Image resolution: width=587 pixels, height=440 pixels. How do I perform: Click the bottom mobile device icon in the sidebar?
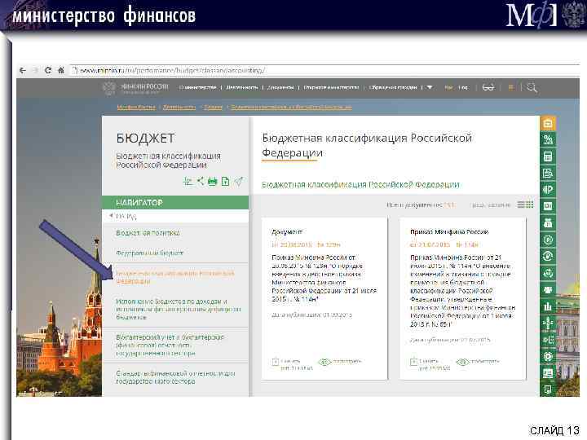click(548, 389)
